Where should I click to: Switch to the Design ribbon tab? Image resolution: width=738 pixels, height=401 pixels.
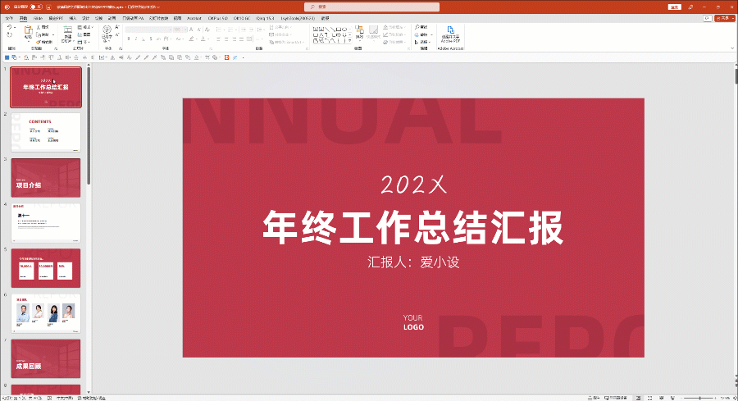click(x=85, y=18)
